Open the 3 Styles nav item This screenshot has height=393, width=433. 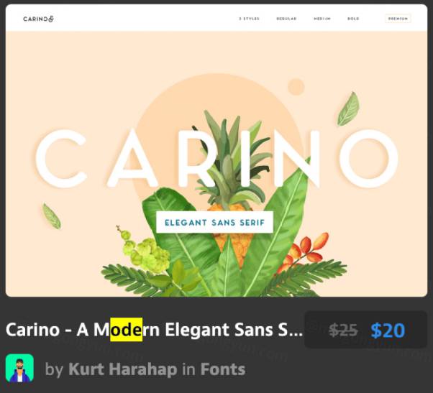click(x=250, y=19)
